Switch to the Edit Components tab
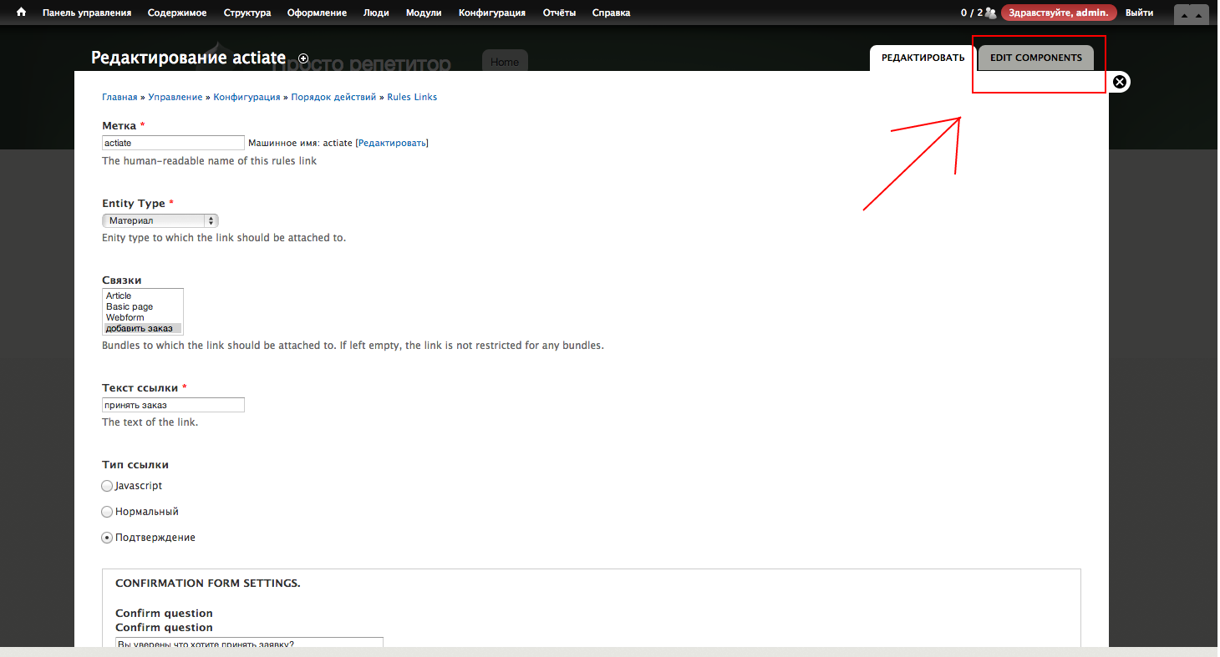The width and height of the screenshot is (1220, 657). (x=1035, y=58)
